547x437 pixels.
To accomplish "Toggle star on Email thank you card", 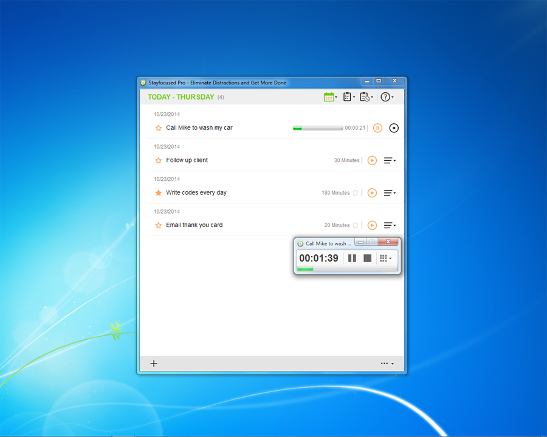I will (159, 225).
